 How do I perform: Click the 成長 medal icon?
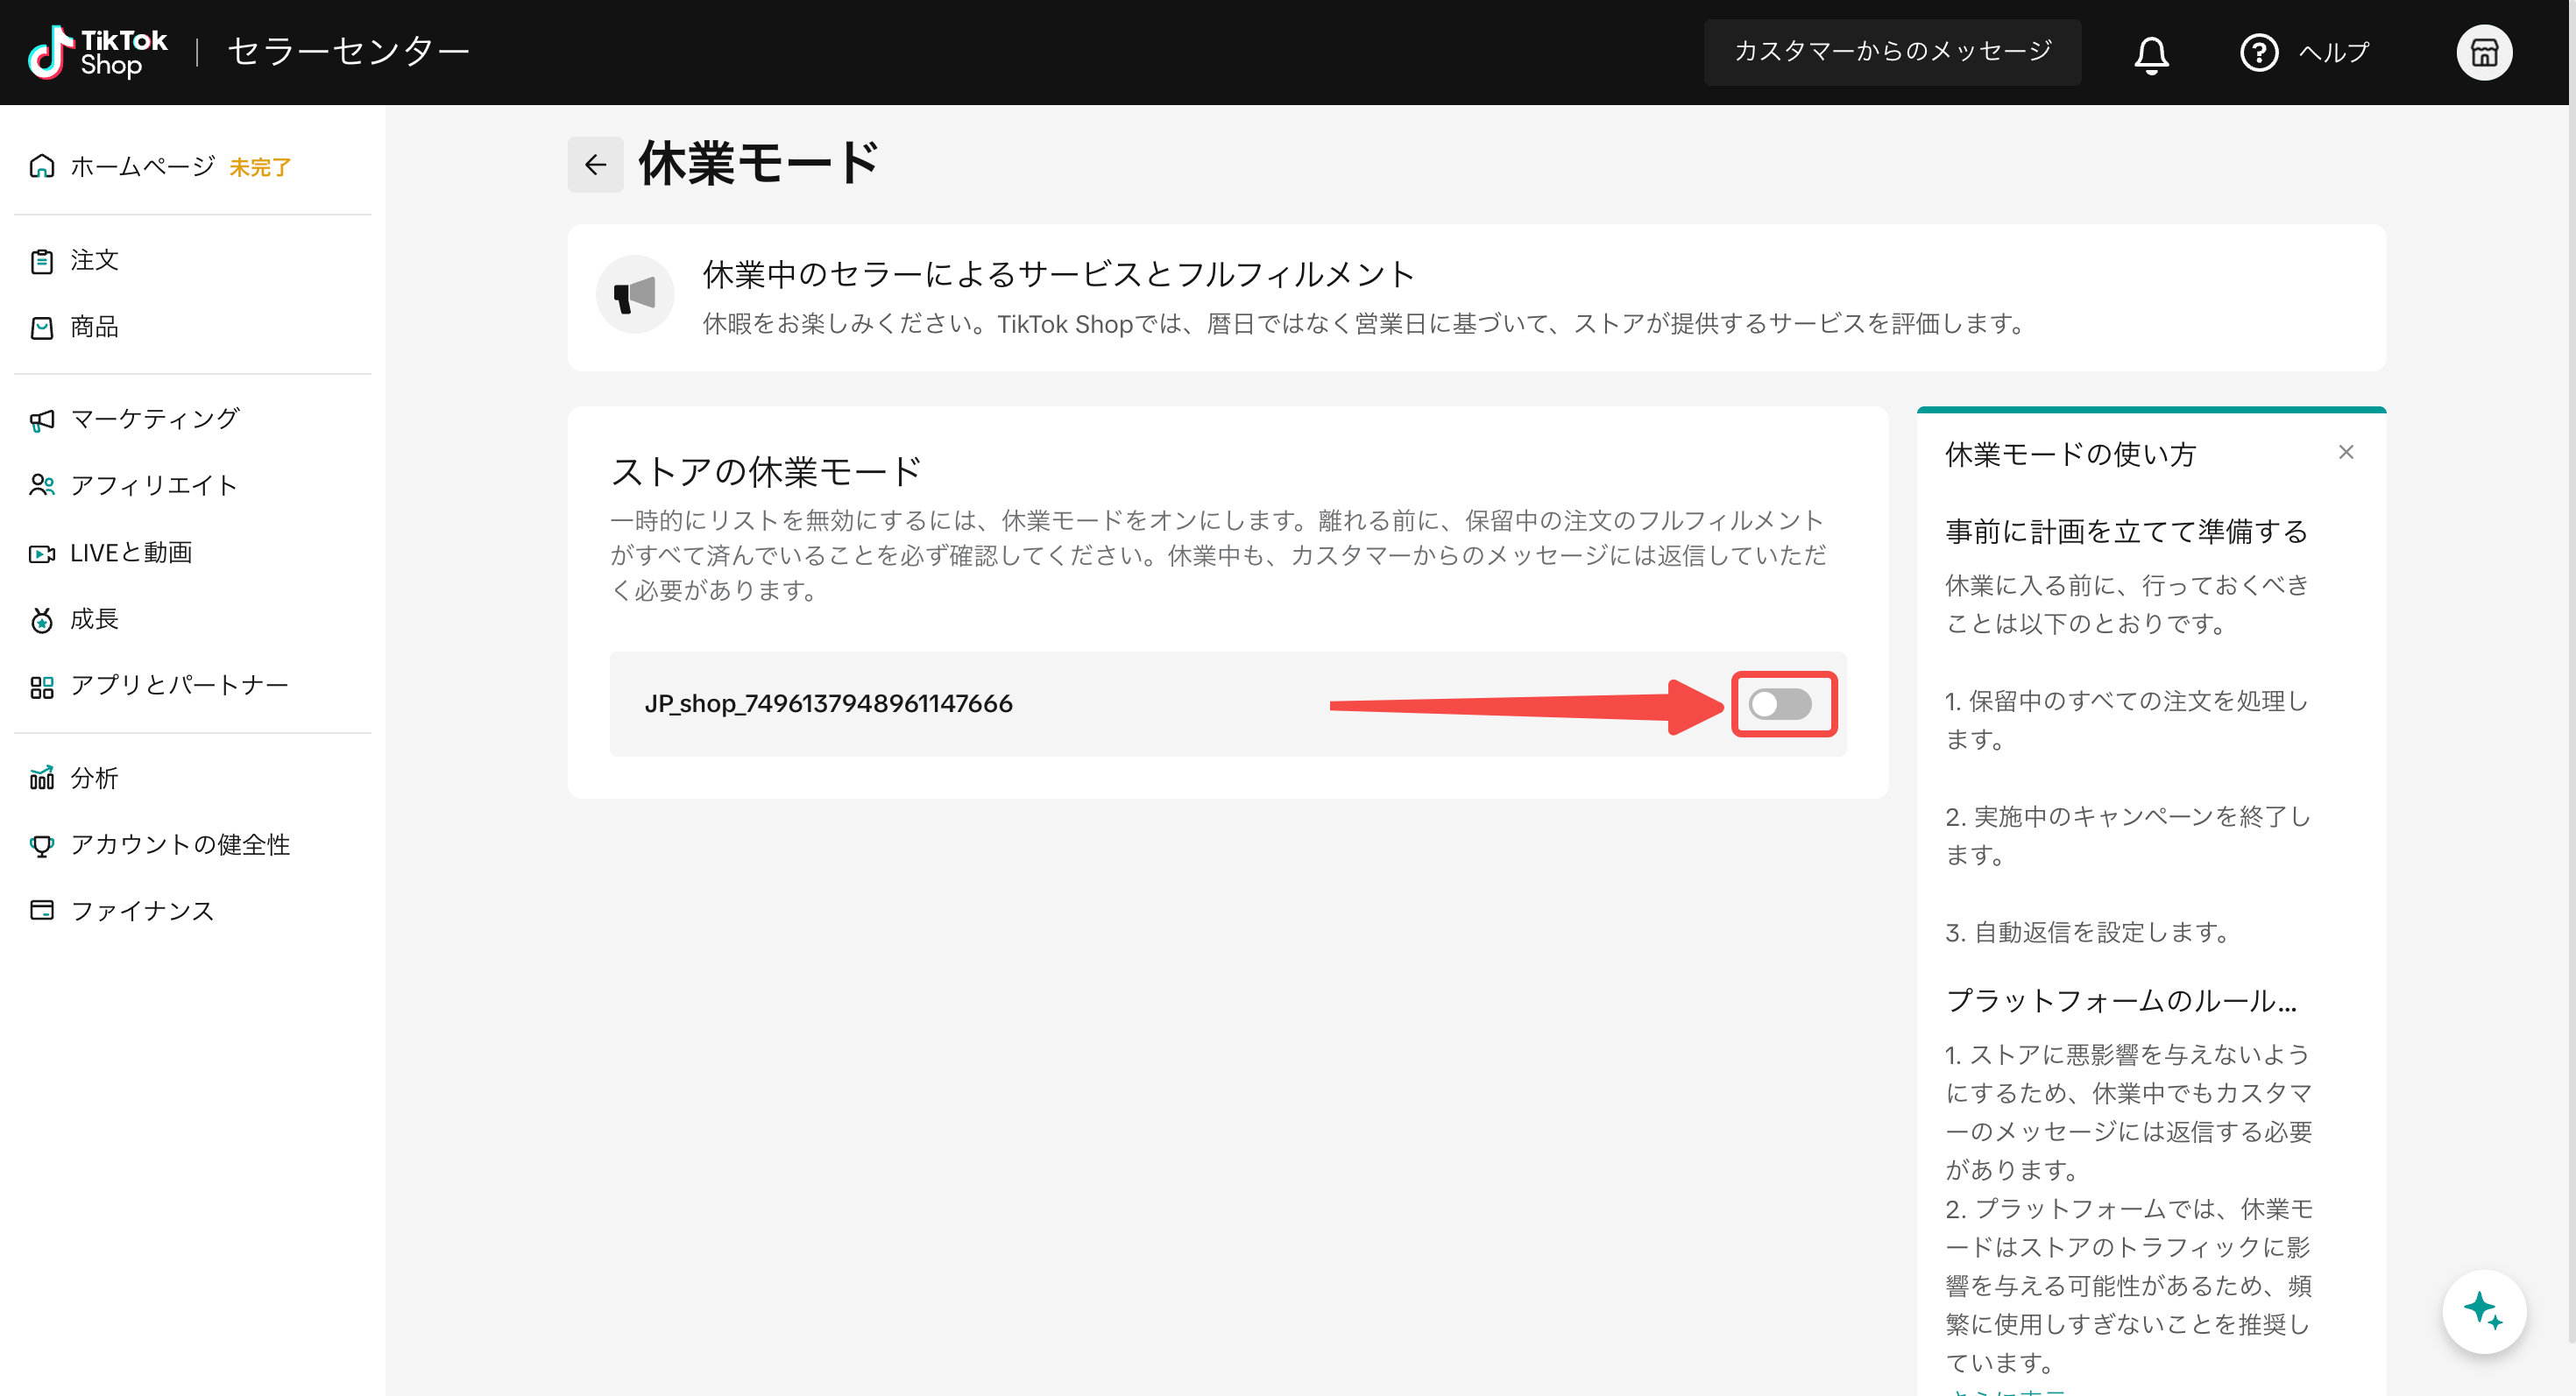pos(41,619)
